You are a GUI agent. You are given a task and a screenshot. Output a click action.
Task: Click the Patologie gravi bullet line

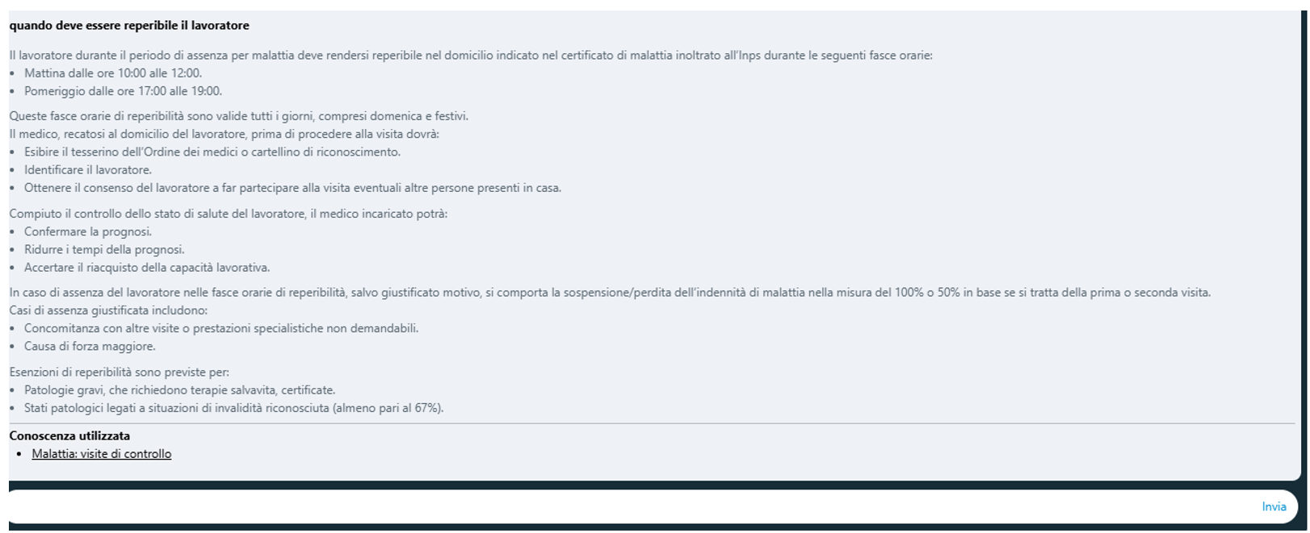click(179, 390)
